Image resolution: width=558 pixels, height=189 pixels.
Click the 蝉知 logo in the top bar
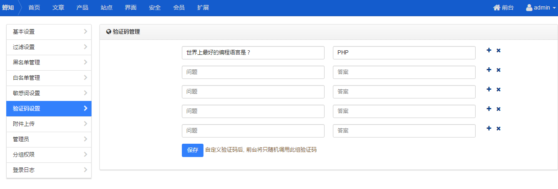coord(8,7)
